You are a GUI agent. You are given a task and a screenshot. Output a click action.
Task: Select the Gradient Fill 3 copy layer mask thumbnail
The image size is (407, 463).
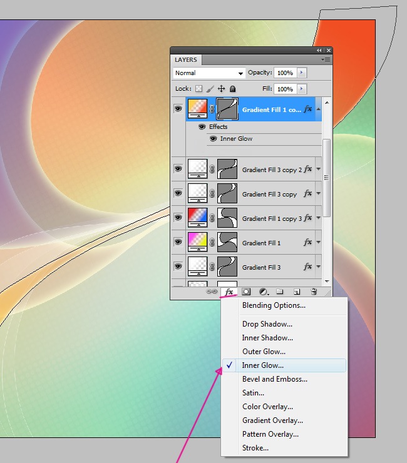pyautogui.click(x=227, y=194)
